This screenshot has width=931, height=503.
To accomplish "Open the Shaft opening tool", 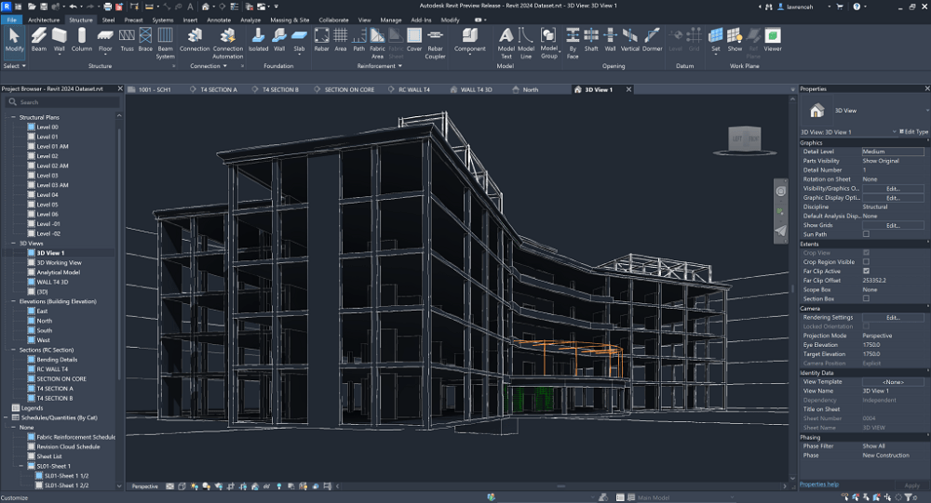I will point(591,39).
